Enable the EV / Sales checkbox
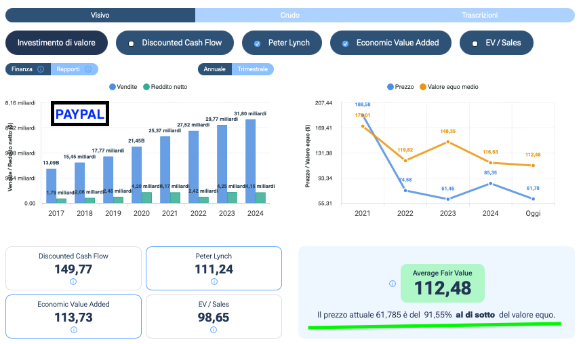 (x=475, y=43)
